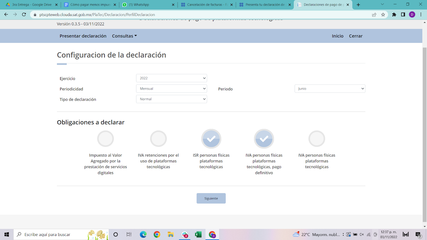Image resolution: width=427 pixels, height=240 pixels.
Task: Open the browser extensions puzzle icon
Action: pyautogui.click(x=394, y=15)
